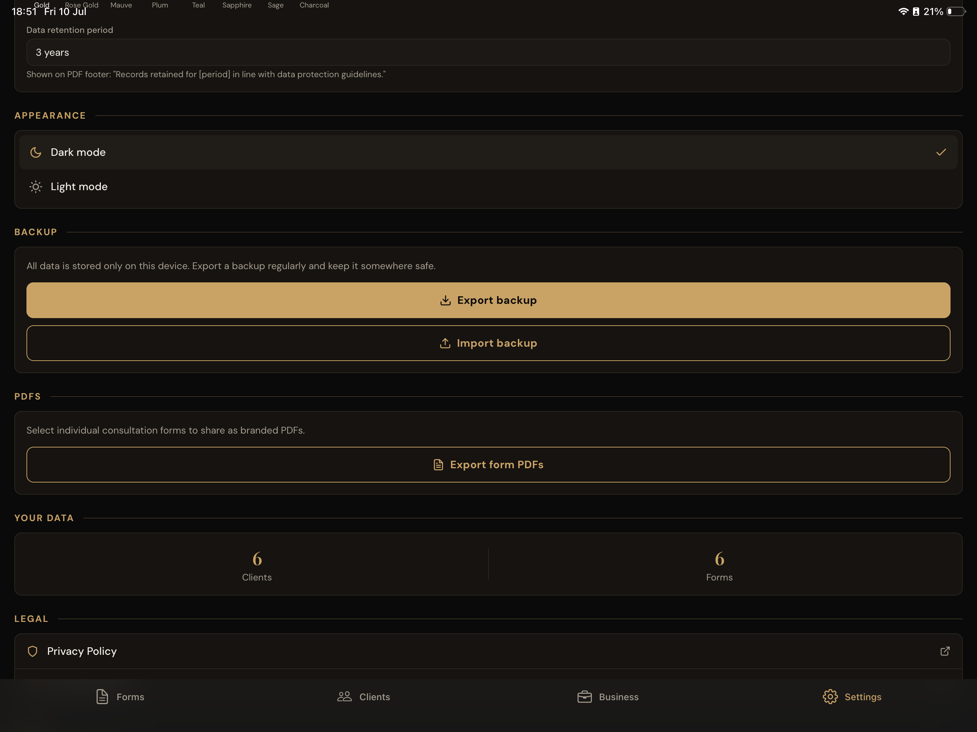977x732 pixels.
Task: Click the document icon on Export form PDFs
Action: tap(438, 464)
